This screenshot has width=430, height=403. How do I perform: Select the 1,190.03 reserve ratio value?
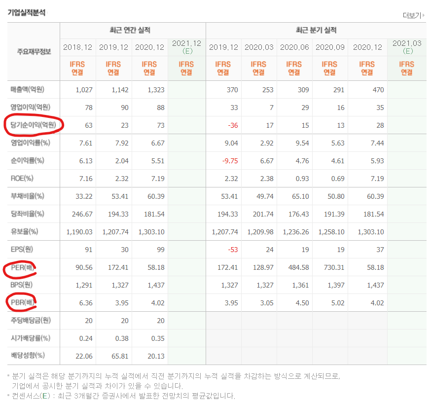coord(79,232)
